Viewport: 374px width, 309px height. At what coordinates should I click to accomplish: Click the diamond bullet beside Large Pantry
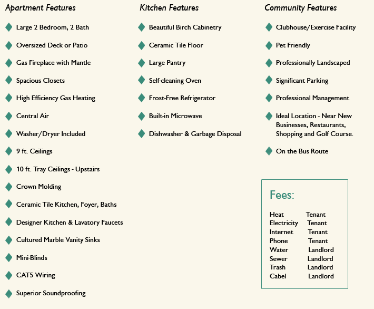pyautogui.click(x=142, y=63)
